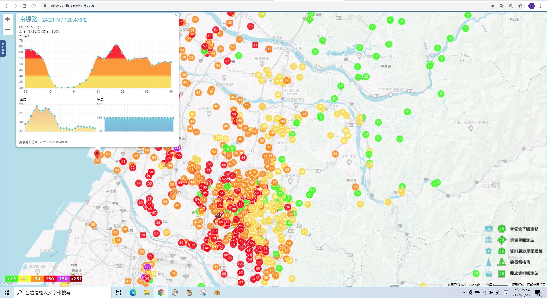547x298 pixels.
Task: Click the dark red >251 color swatch
Action: coord(76,279)
